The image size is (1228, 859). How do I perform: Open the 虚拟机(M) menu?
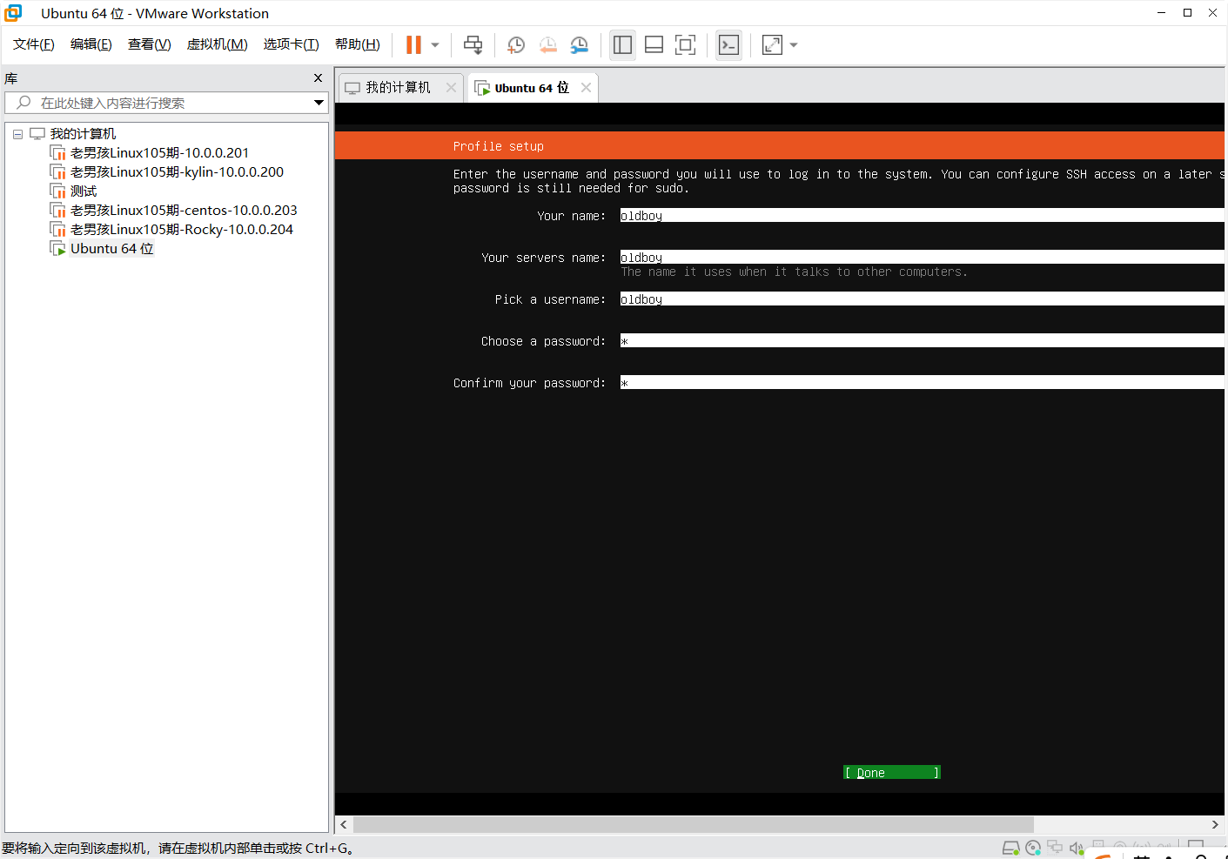tap(218, 44)
